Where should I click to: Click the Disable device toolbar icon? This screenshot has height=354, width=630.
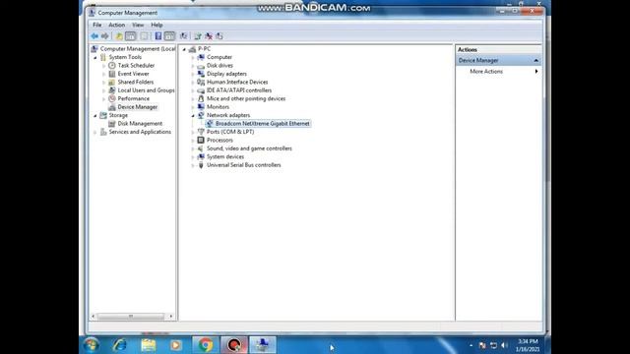click(220, 36)
